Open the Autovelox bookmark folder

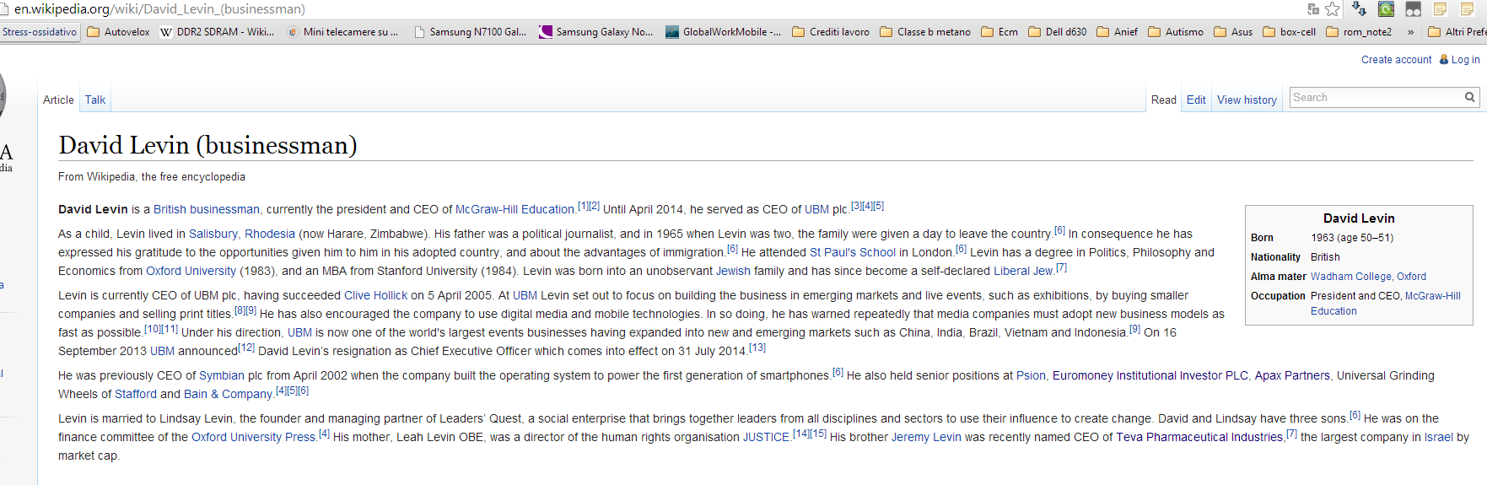[119, 32]
